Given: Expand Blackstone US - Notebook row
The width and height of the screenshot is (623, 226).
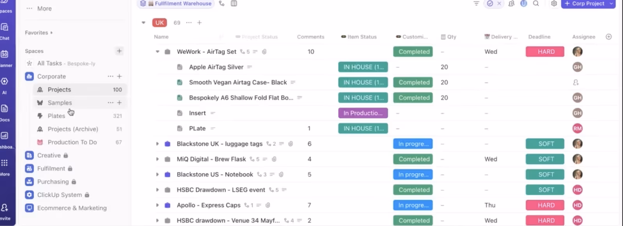Looking at the screenshot, I should click(x=157, y=175).
